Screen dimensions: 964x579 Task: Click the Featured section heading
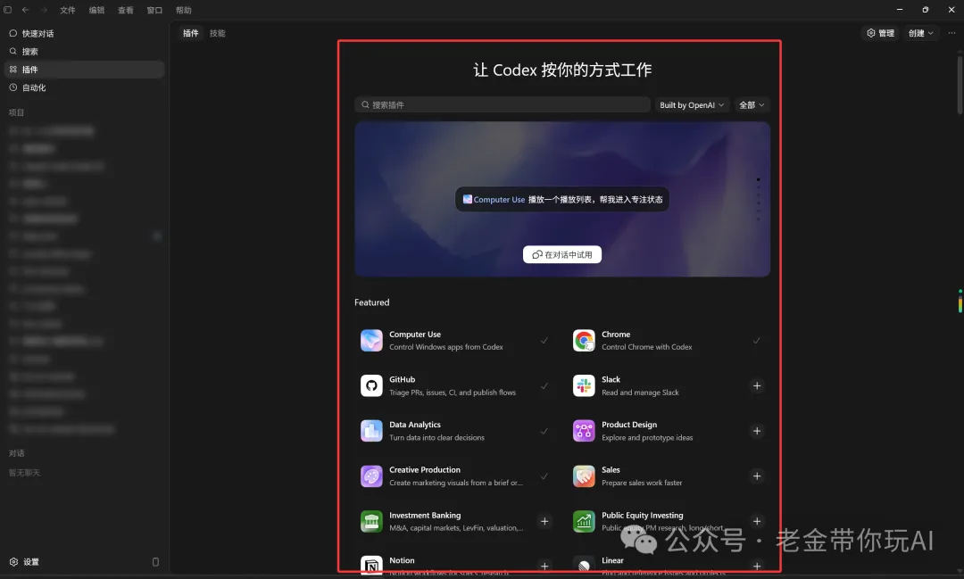coord(372,302)
